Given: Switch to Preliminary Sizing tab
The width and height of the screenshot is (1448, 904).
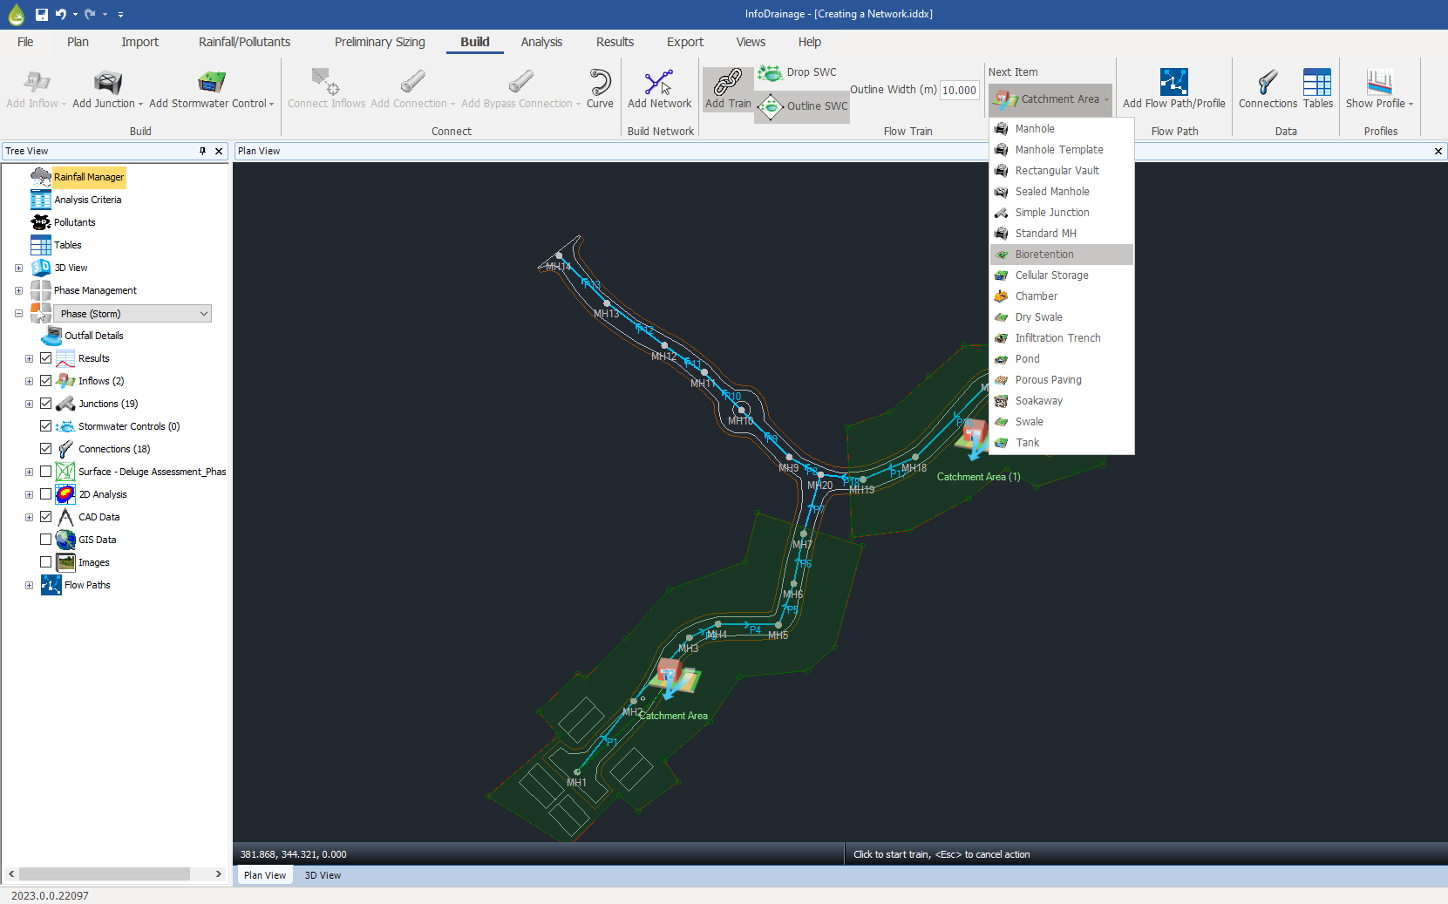Looking at the screenshot, I should pyautogui.click(x=380, y=42).
